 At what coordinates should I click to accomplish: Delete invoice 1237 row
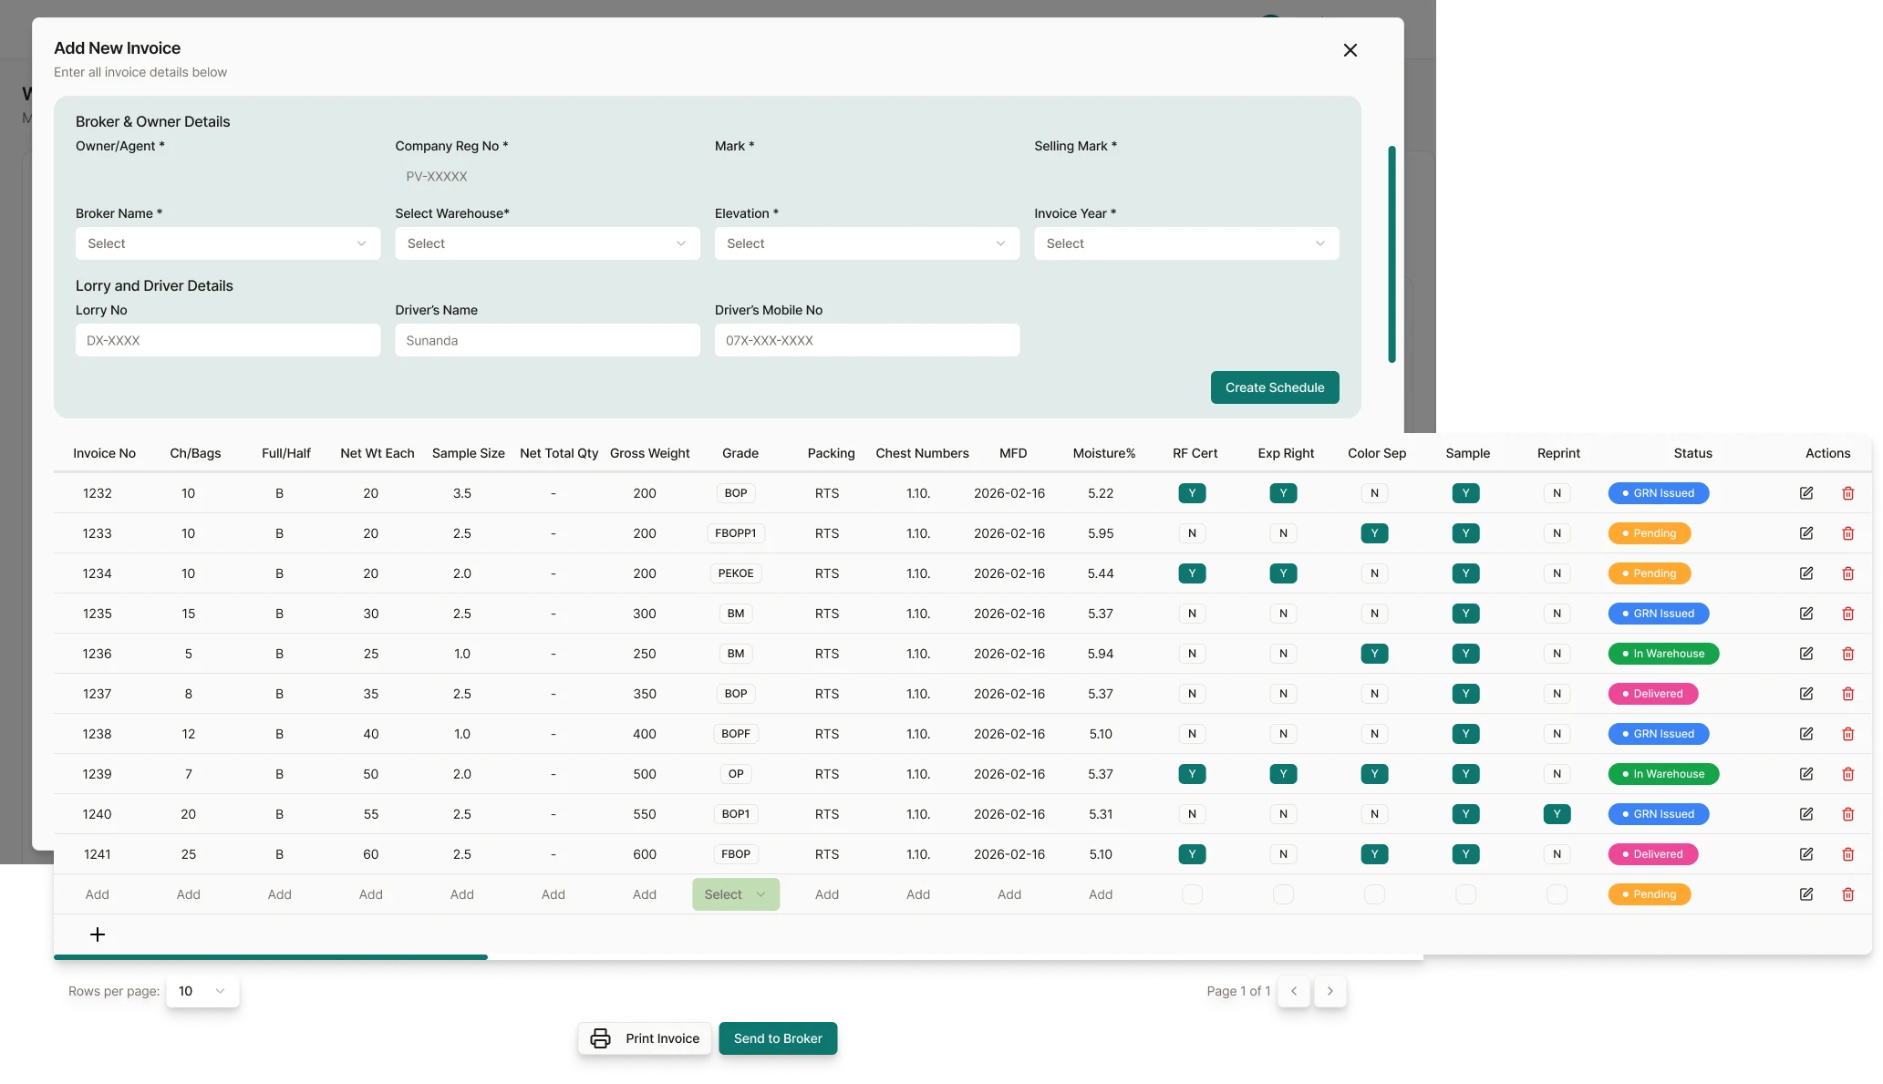(x=1848, y=694)
